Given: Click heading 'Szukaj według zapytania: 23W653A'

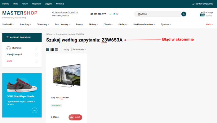Looking at the screenshot, I should [84, 40].
